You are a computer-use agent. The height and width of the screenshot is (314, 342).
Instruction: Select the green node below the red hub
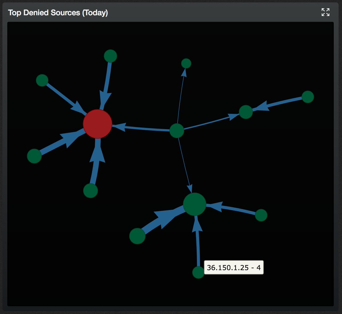(91, 191)
